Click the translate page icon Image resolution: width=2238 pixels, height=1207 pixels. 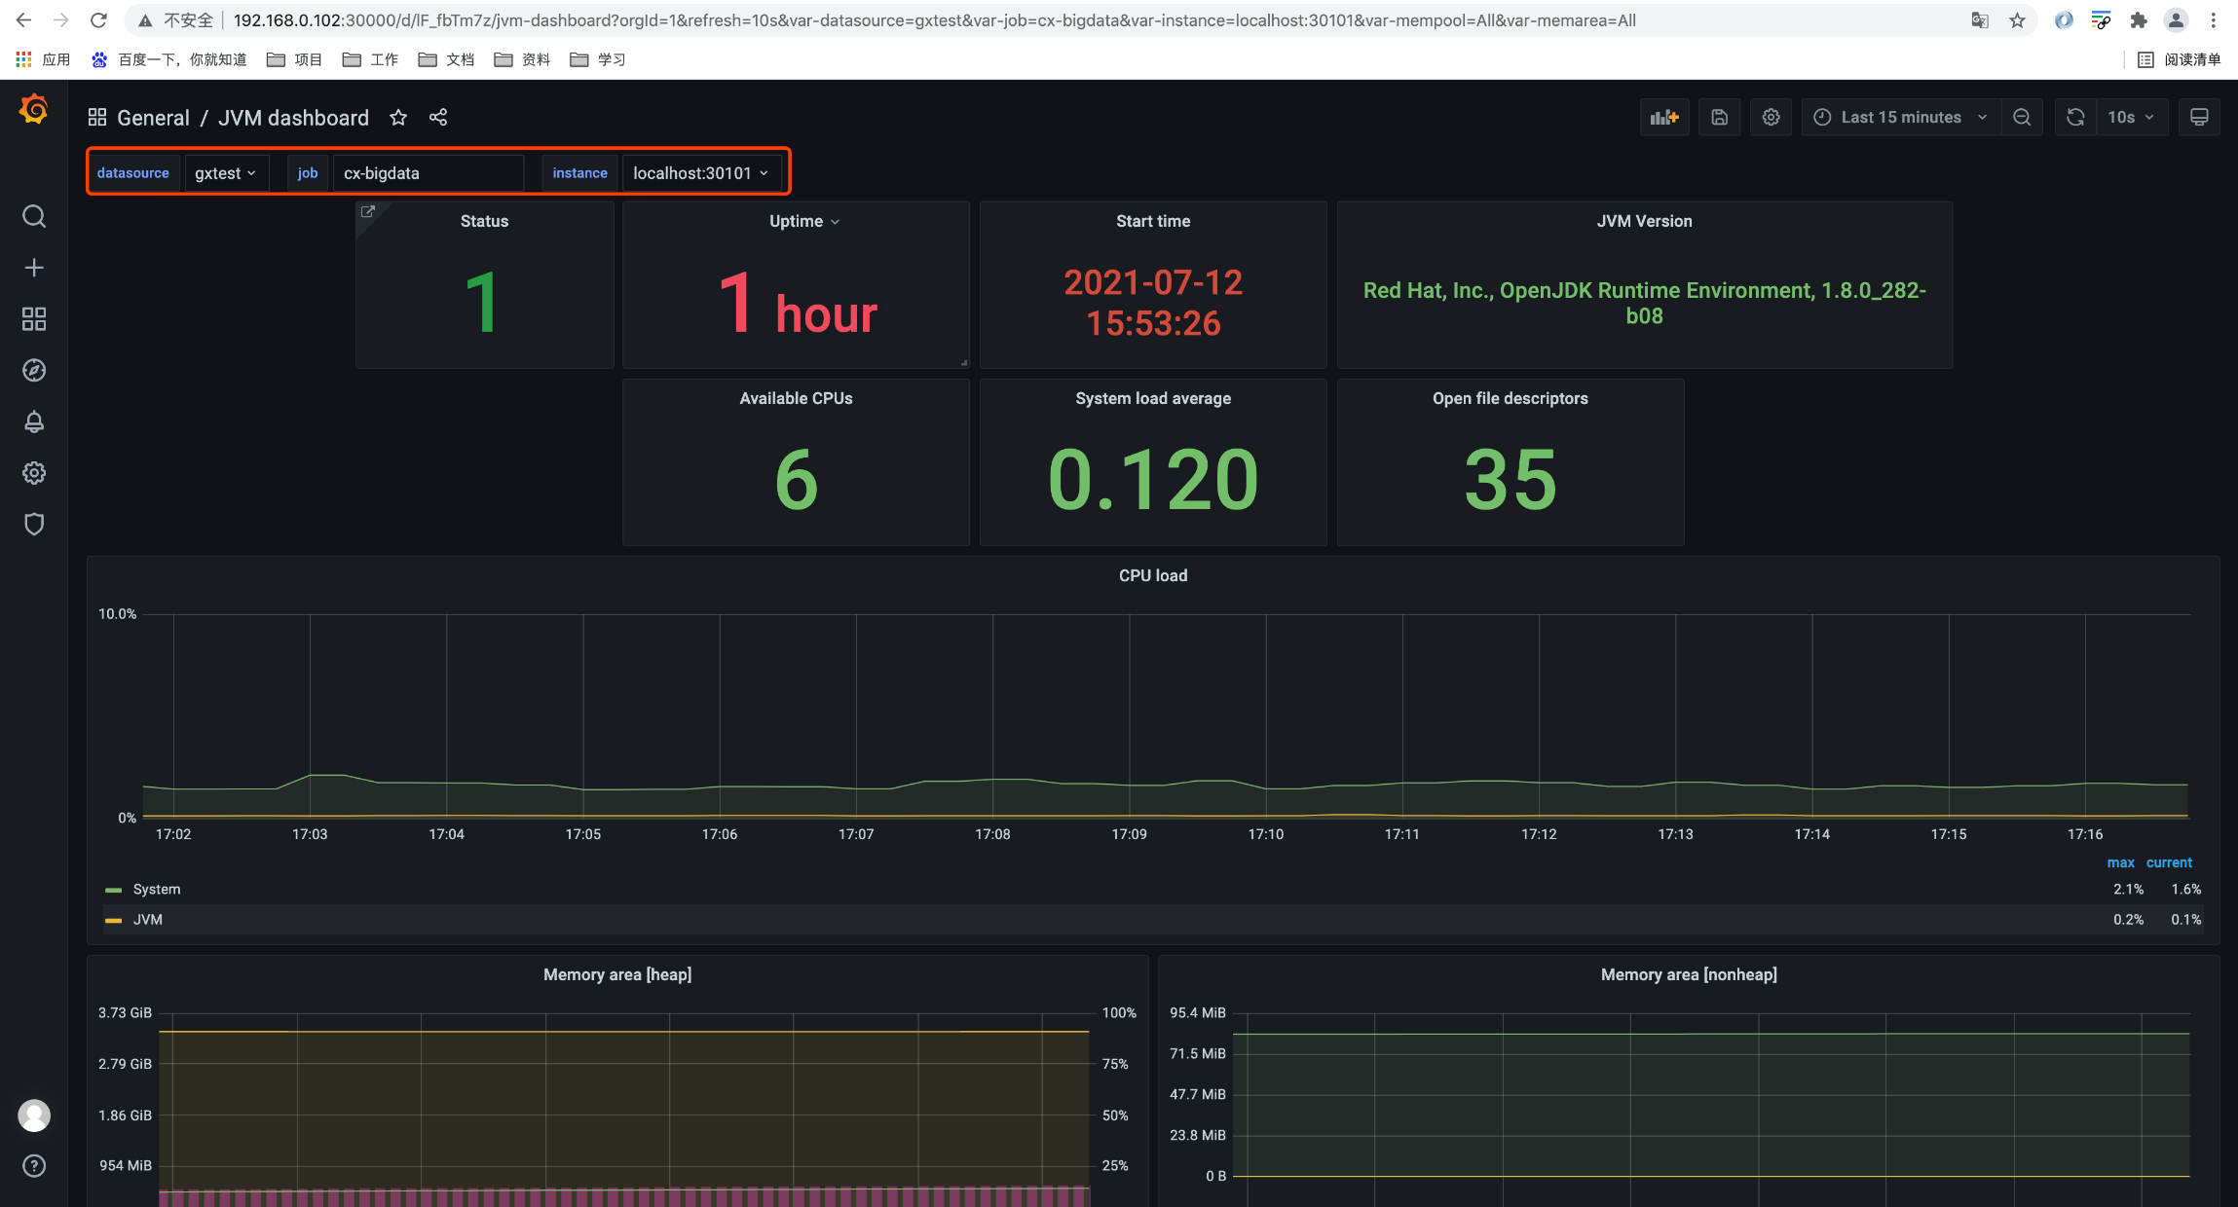(x=1980, y=20)
